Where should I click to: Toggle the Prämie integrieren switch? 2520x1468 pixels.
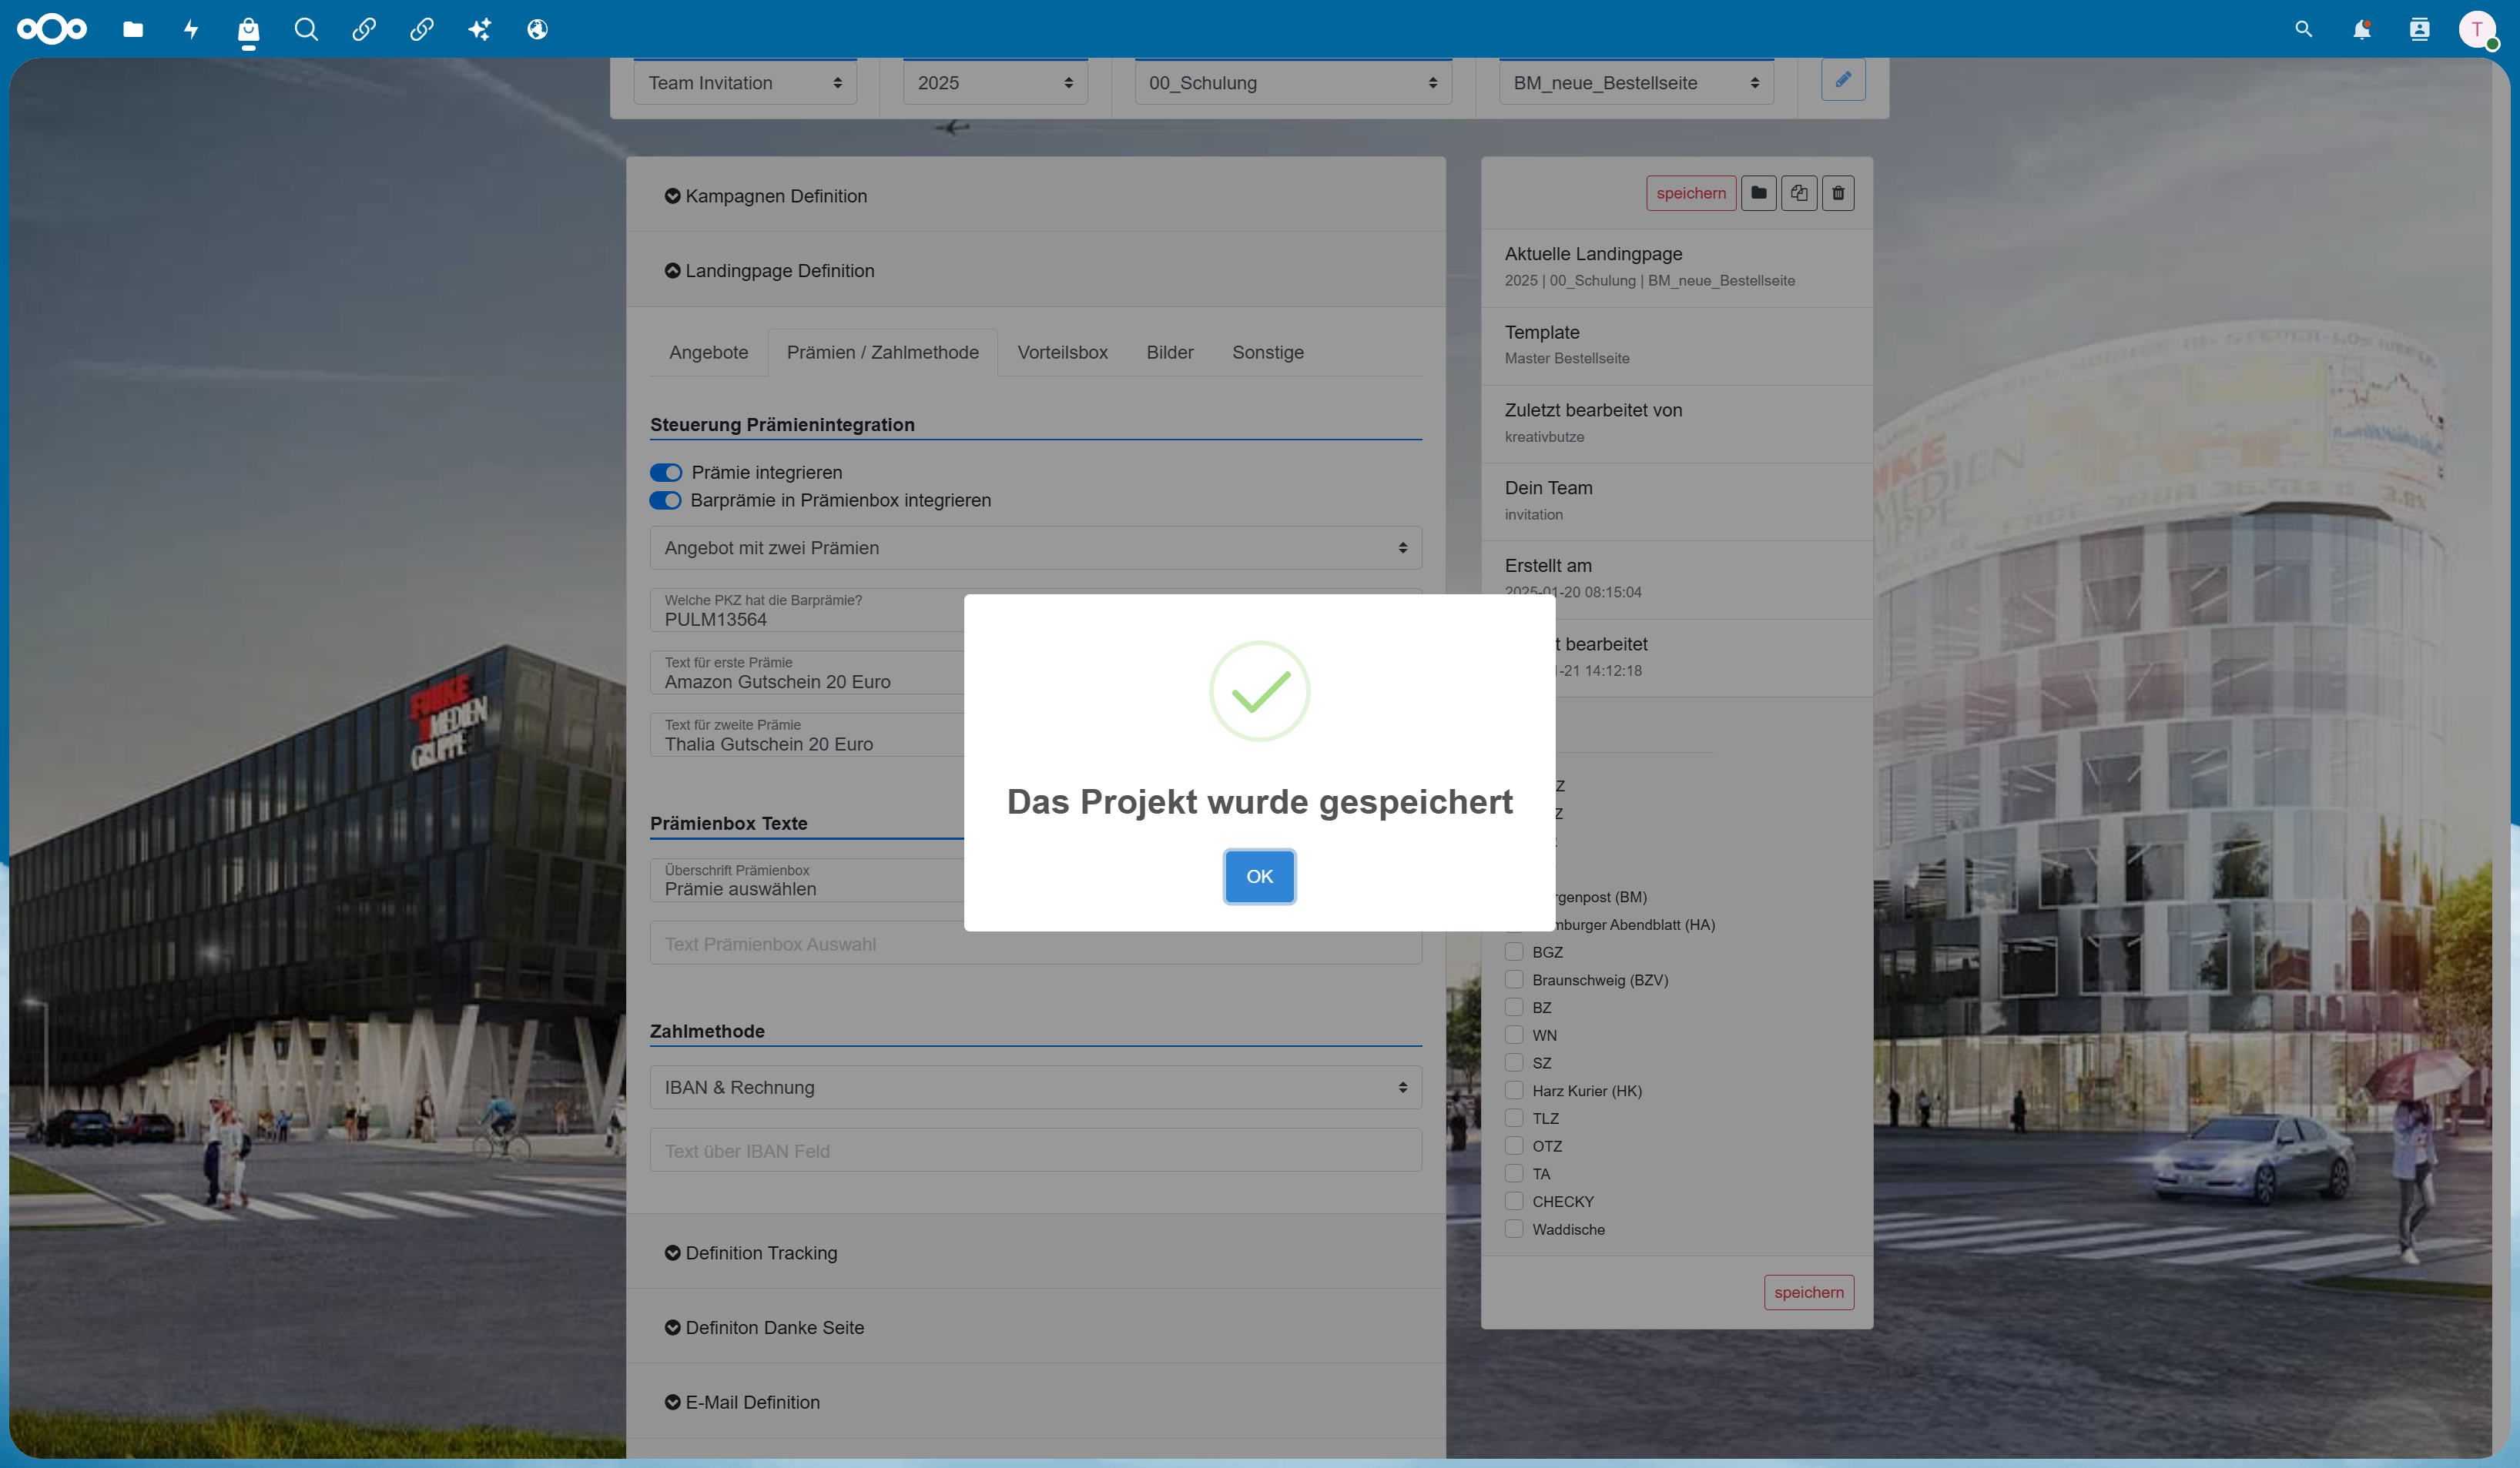(x=666, y=473)
